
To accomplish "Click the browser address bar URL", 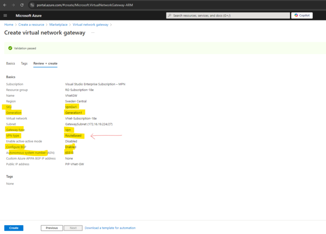I will pos(85,5).
